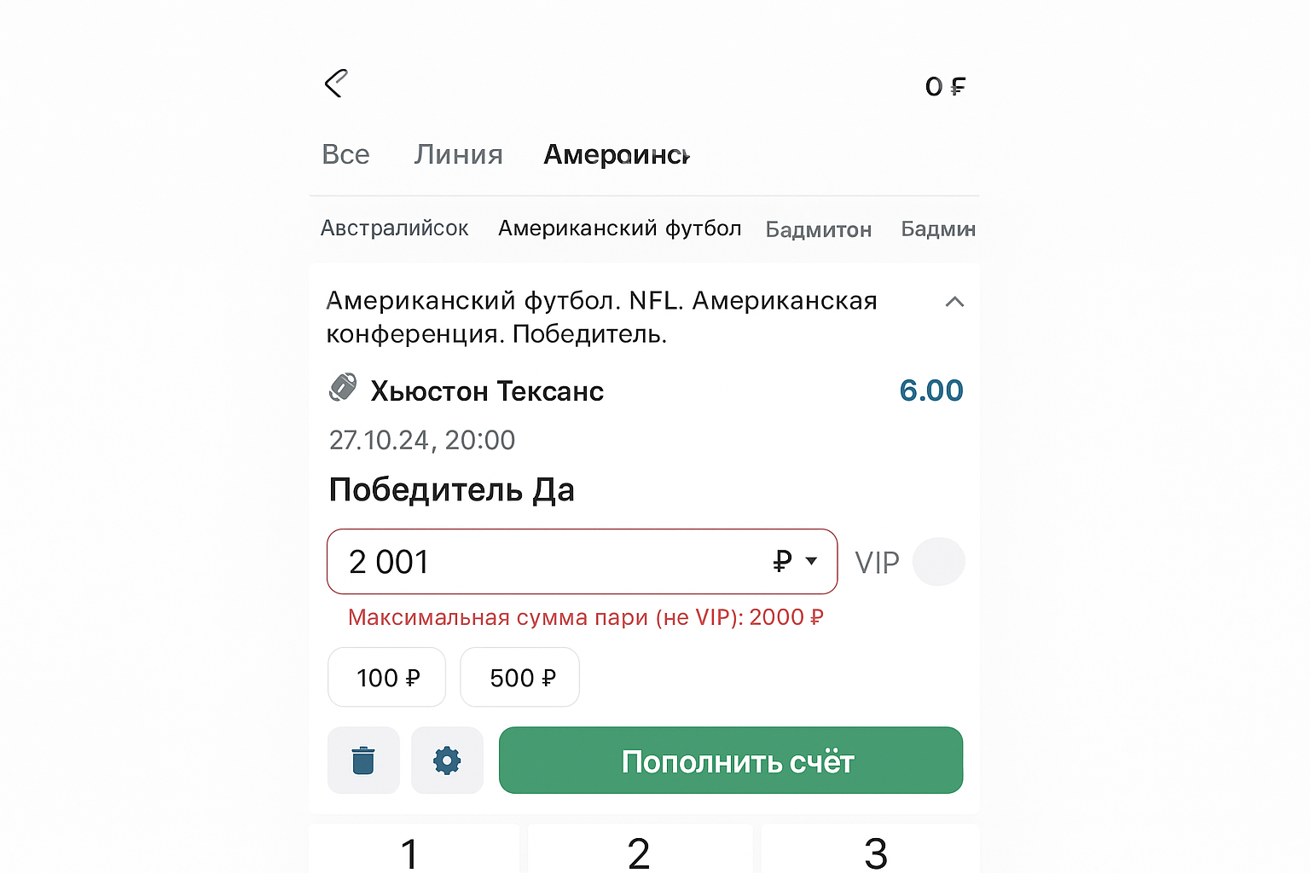Screen dimensions: 1310x873
Task: Click the trash bin delete icon
Action: click(x=363, y=760)
